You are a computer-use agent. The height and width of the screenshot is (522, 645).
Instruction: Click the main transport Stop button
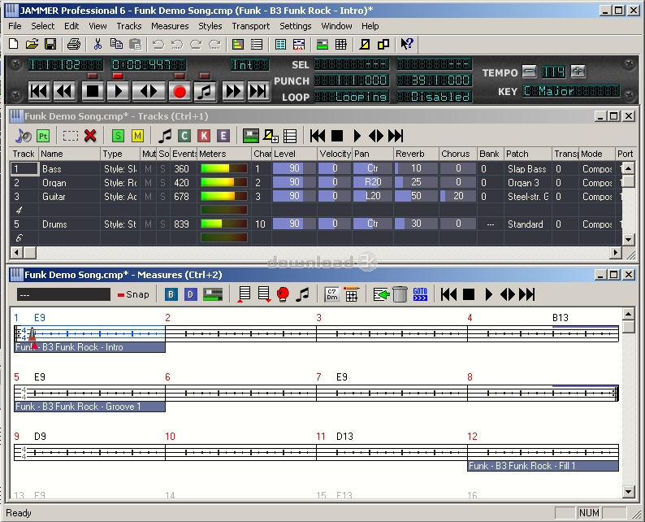[x=93, y=91]
